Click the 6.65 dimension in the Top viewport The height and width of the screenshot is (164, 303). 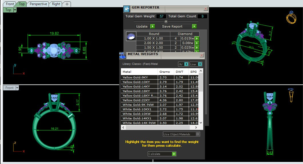pos(84,51)
